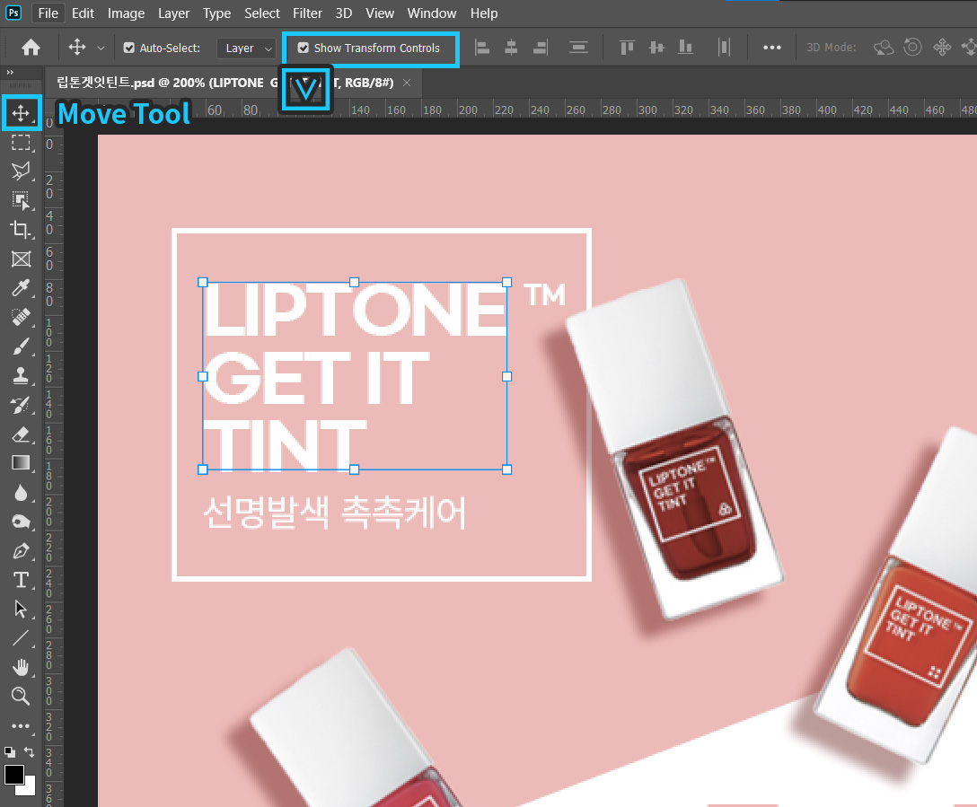The image size is (977, 807).
Task: Open the Edit menu
Action: 83,13
